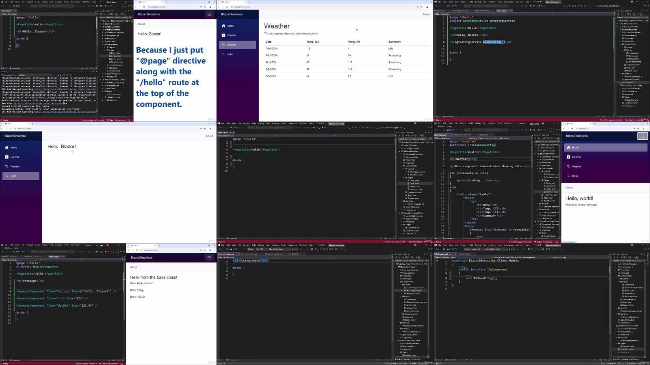
Task: Click highlighted Hello nav item in wide 'Hello, Blazor!' browser
Action: point(21,176)
